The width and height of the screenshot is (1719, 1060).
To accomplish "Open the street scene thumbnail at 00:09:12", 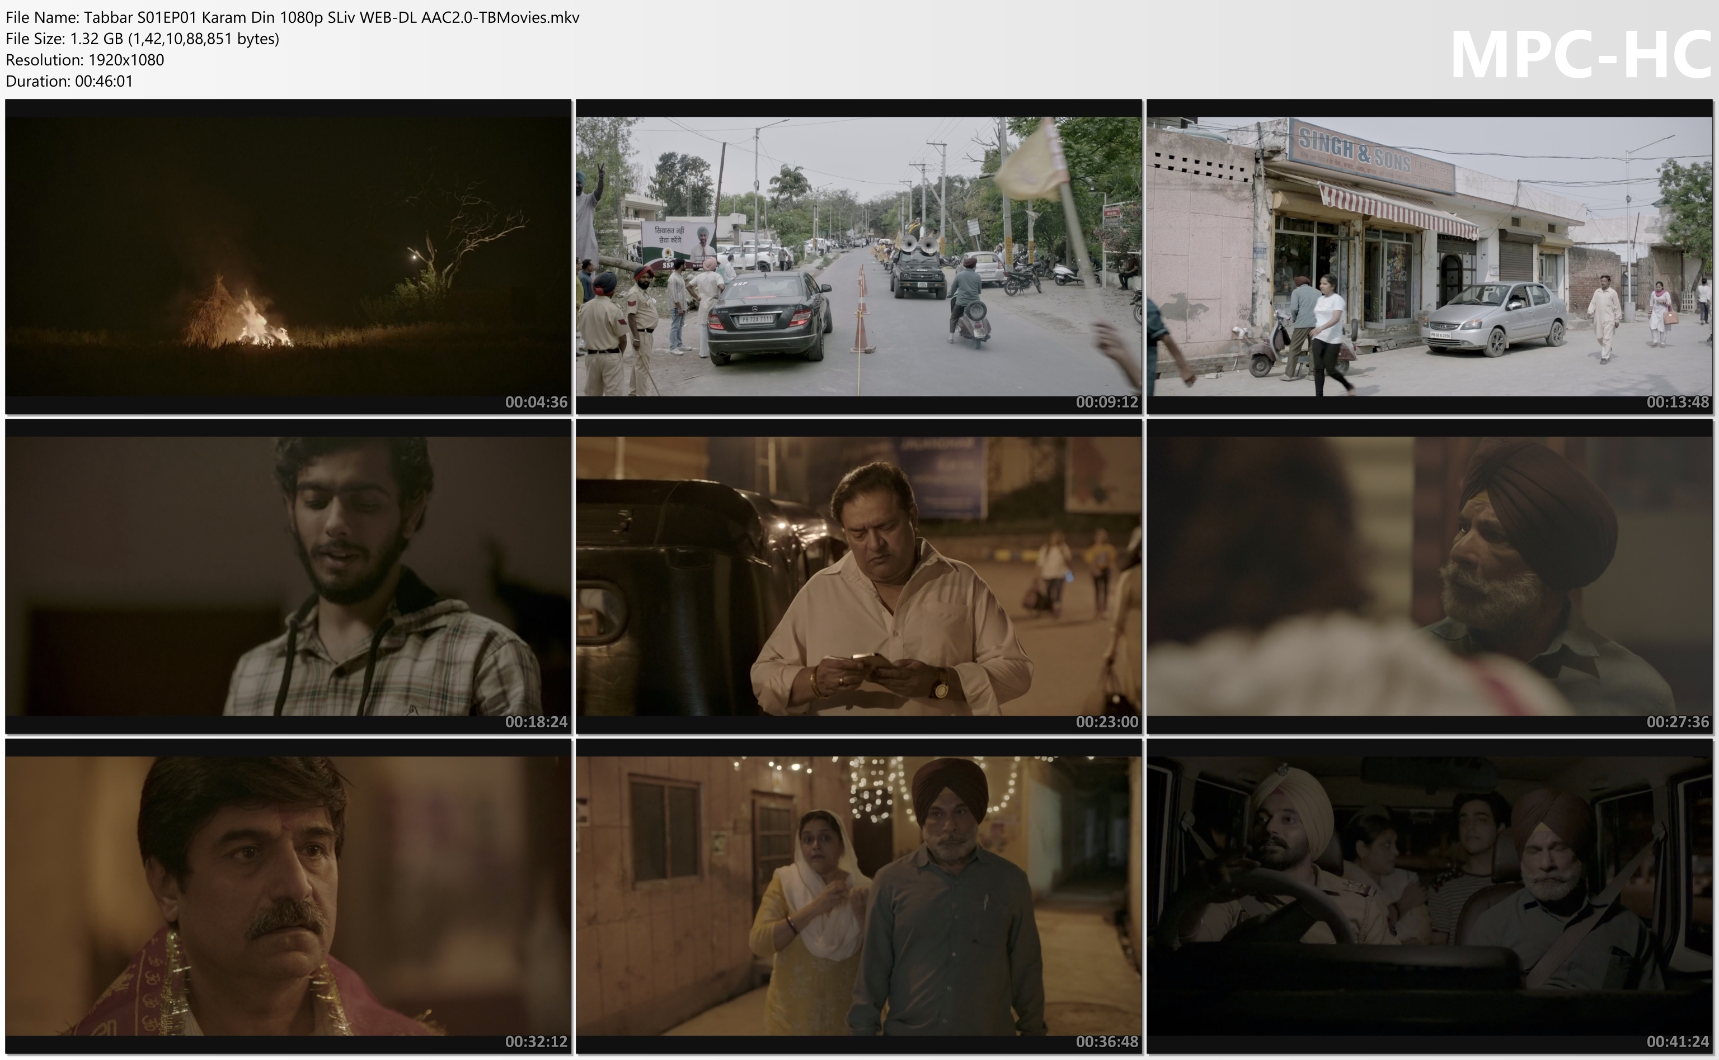I will [x=859, y=256].
